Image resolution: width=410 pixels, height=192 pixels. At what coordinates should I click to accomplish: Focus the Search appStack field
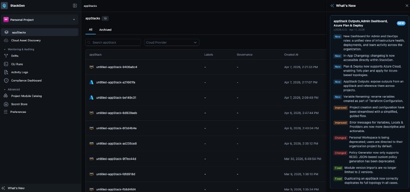[x=113, y=42]
